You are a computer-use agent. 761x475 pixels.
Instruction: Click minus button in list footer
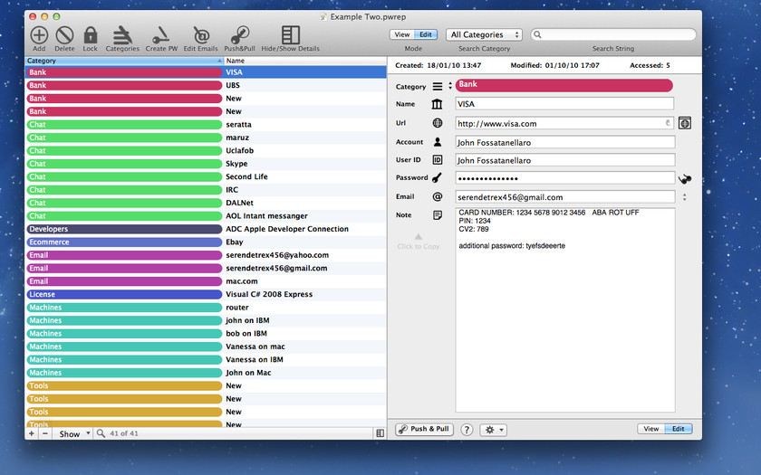(45, 433)
